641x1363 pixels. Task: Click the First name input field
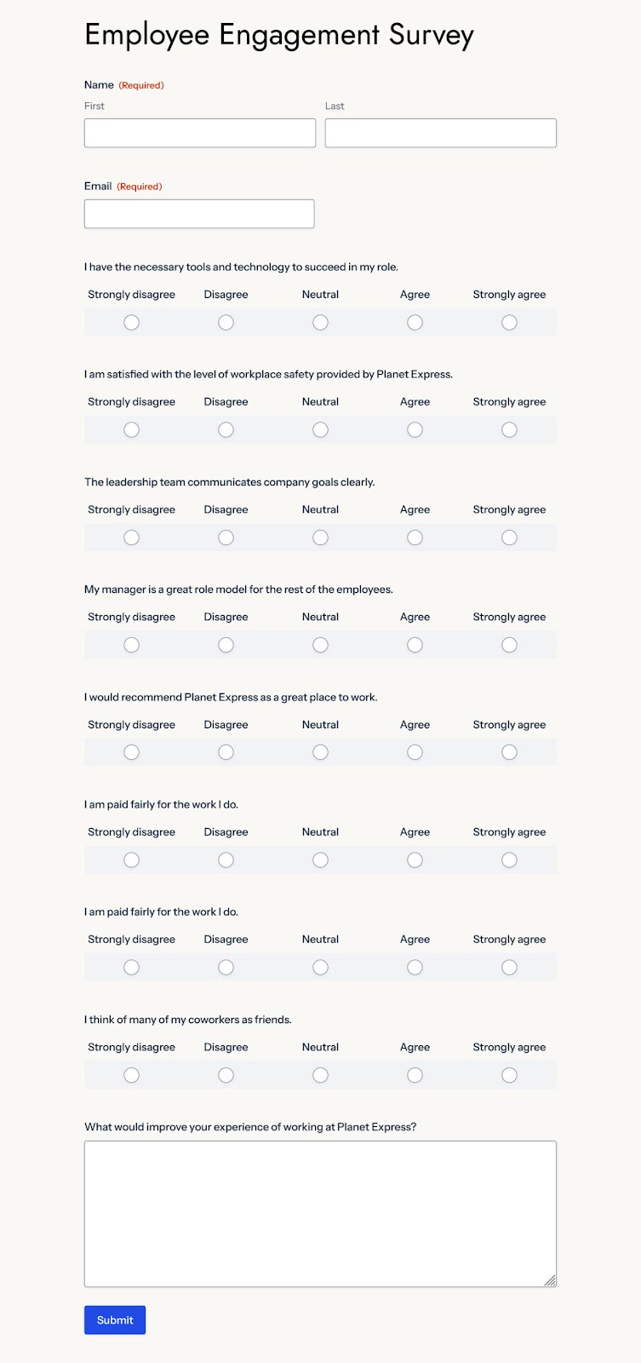tap(200, 133)
